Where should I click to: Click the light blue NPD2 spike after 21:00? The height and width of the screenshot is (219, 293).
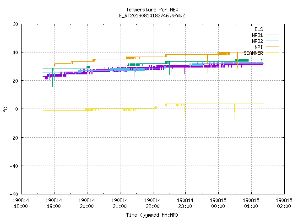click(135, 74)
